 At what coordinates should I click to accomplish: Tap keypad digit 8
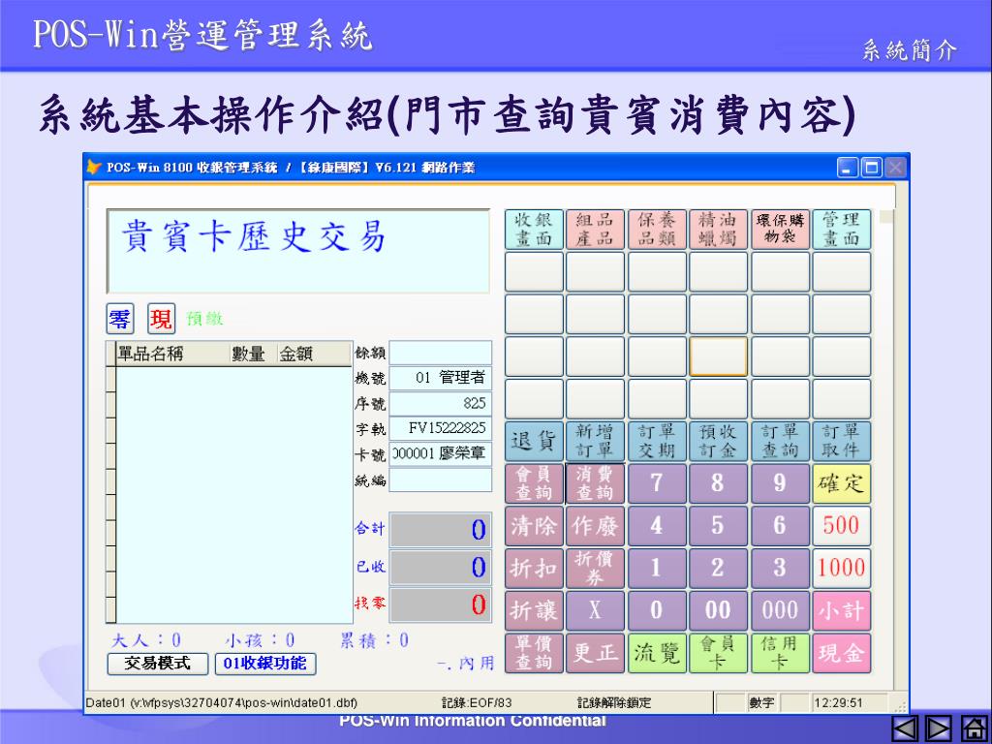(718, 484)
